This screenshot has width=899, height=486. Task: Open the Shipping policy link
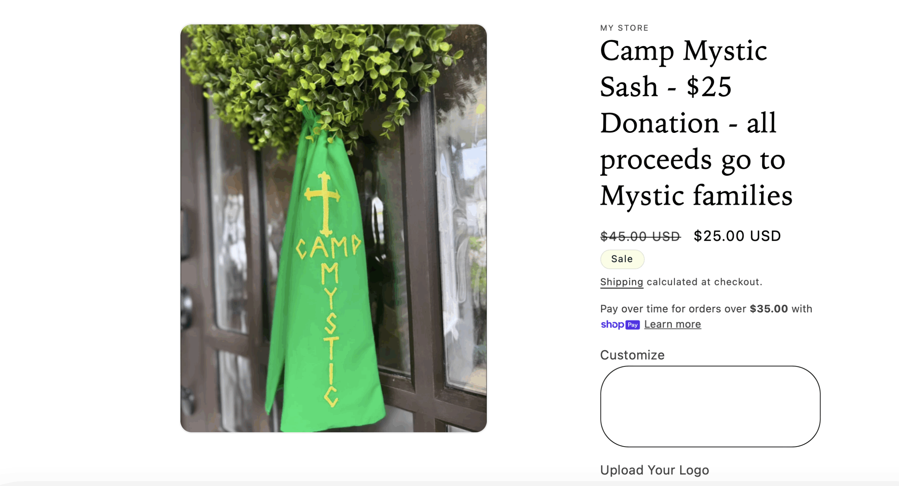[x=622, y=282]
